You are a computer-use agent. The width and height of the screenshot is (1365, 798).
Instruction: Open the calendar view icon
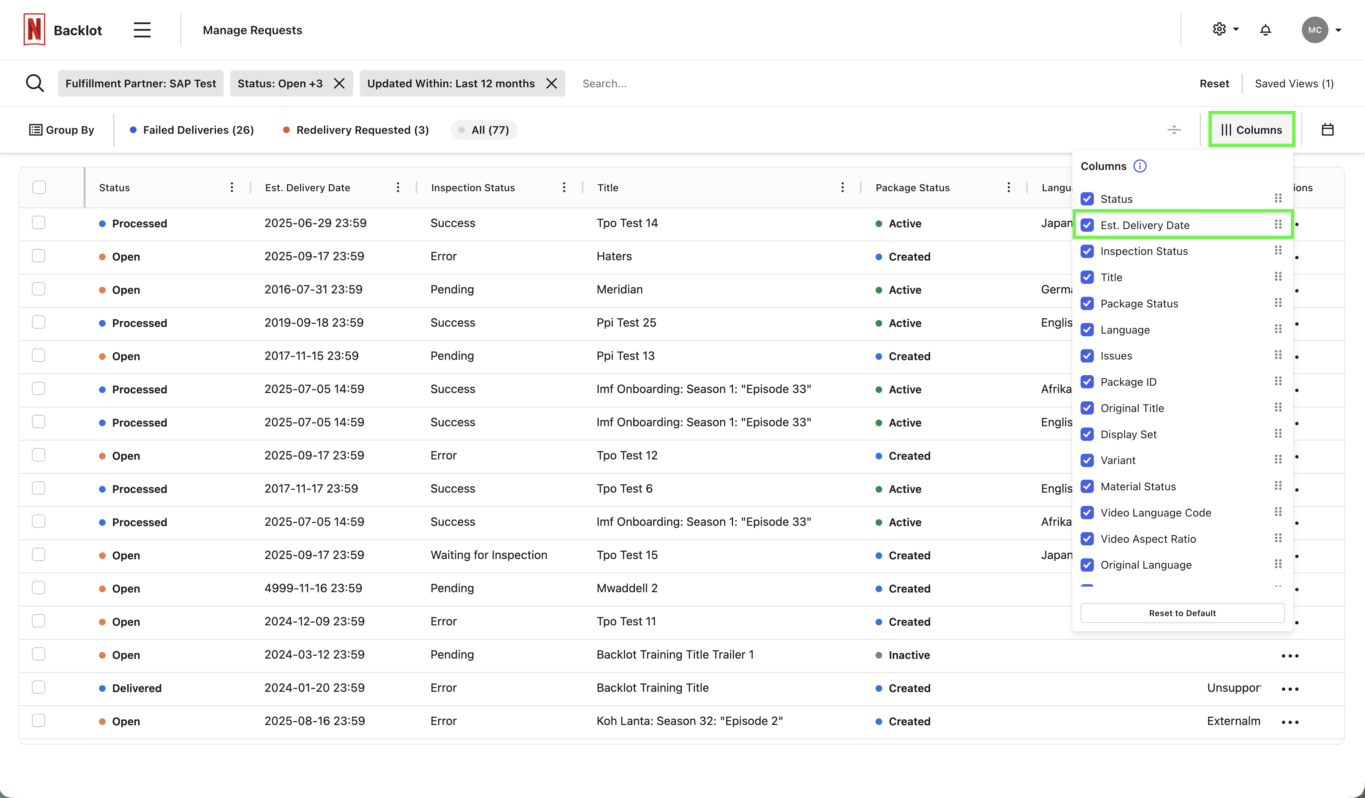(1328, 130)
